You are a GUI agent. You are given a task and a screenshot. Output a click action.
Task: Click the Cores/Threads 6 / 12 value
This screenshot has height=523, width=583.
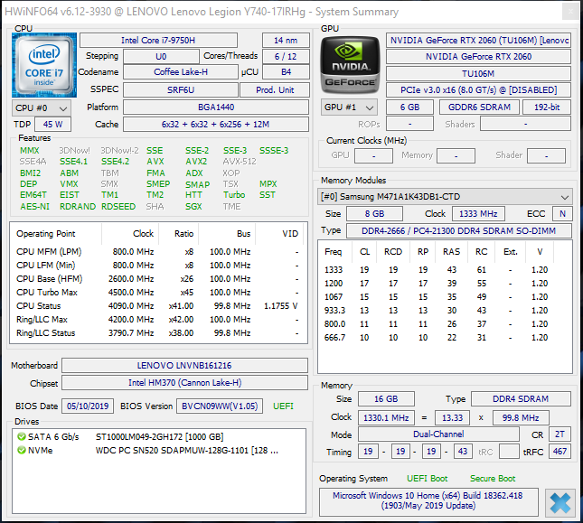[x=286, y=57]
